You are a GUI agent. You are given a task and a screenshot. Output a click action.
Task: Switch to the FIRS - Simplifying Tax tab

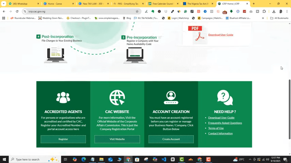128,4
